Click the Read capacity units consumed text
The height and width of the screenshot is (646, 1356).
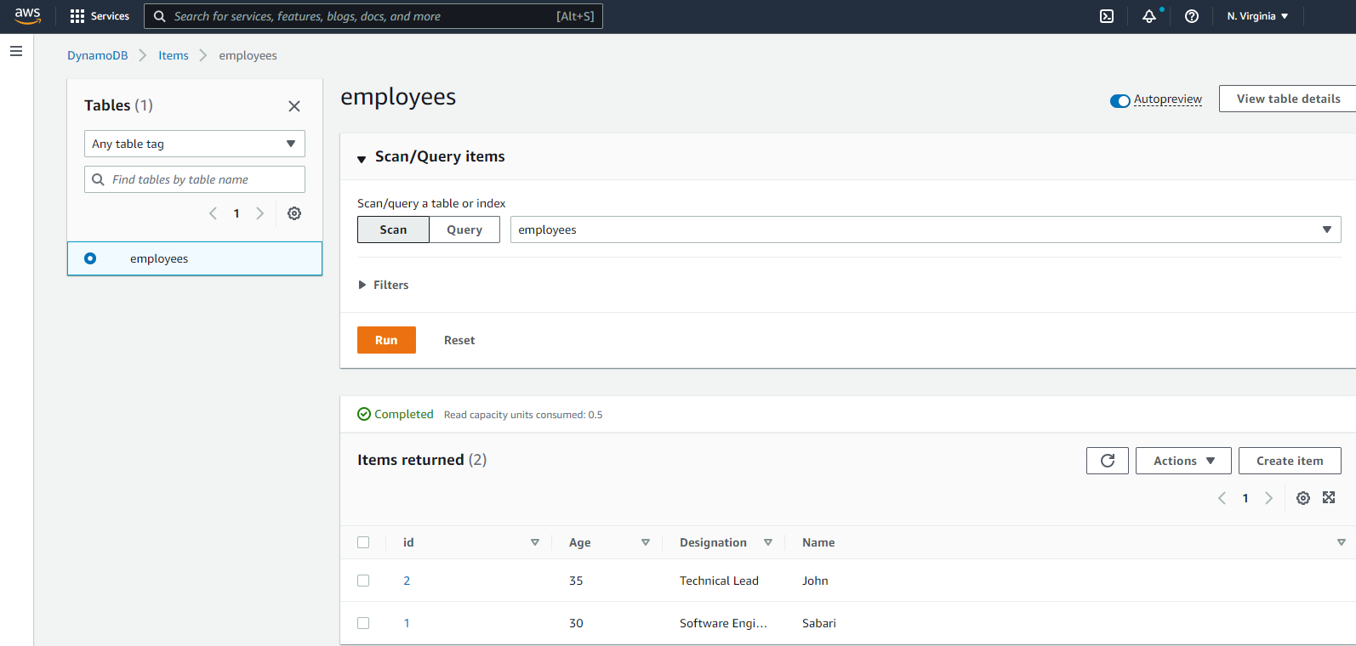523,415
